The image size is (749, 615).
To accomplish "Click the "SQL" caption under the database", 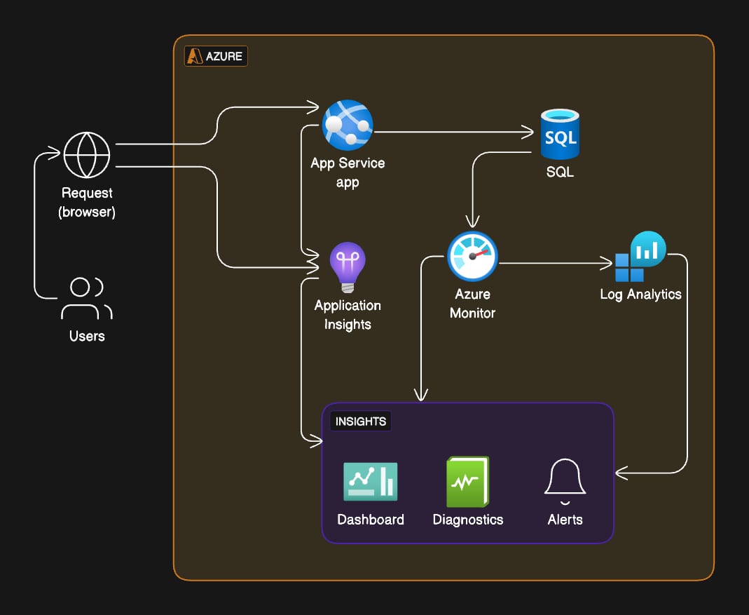I will coord(560,173).
